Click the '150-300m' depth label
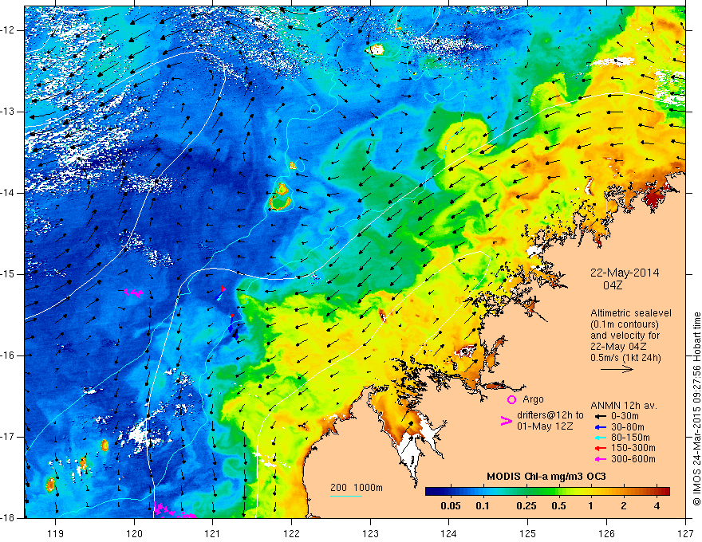702x542 pixels. 633,449
